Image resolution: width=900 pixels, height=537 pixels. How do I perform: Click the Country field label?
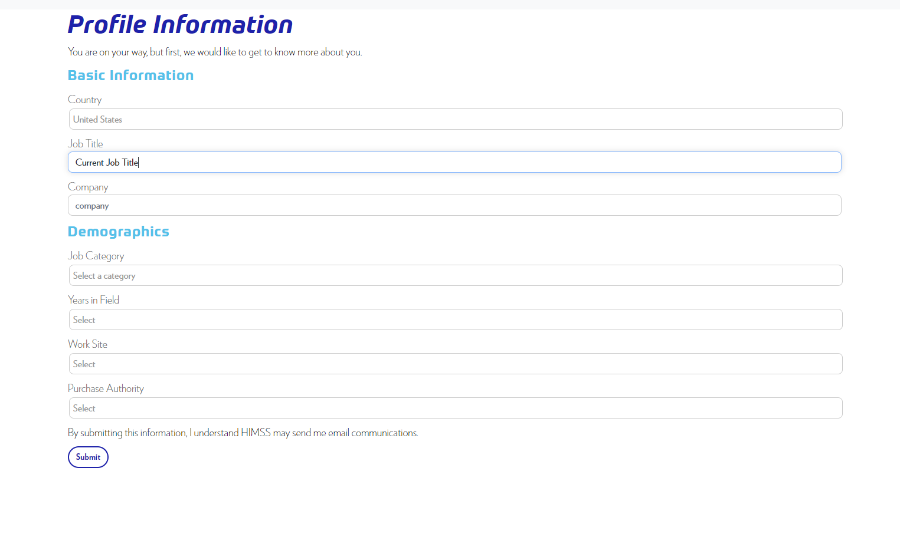click(x=84, y=100)
